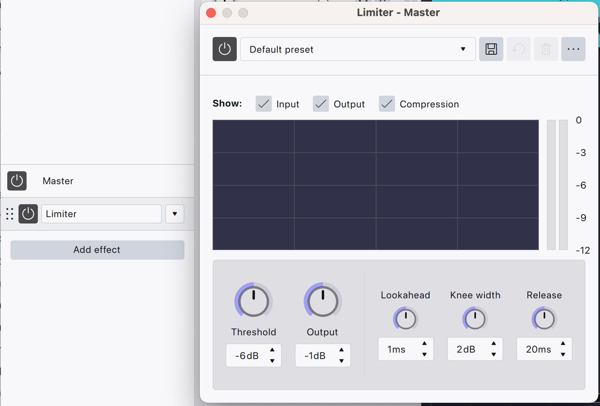
Task: Click the compression graph display
Action: pos(376,185)
